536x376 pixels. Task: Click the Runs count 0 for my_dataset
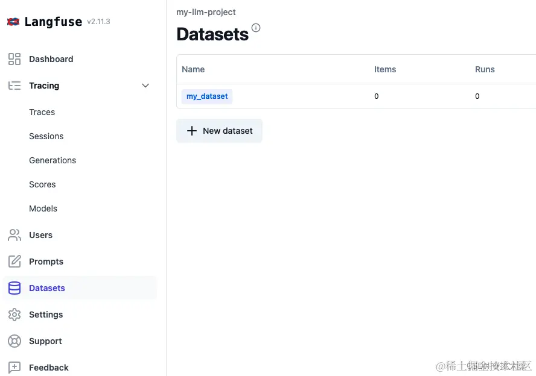477,96
